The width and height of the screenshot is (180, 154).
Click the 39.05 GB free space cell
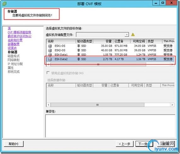point(140,50)
